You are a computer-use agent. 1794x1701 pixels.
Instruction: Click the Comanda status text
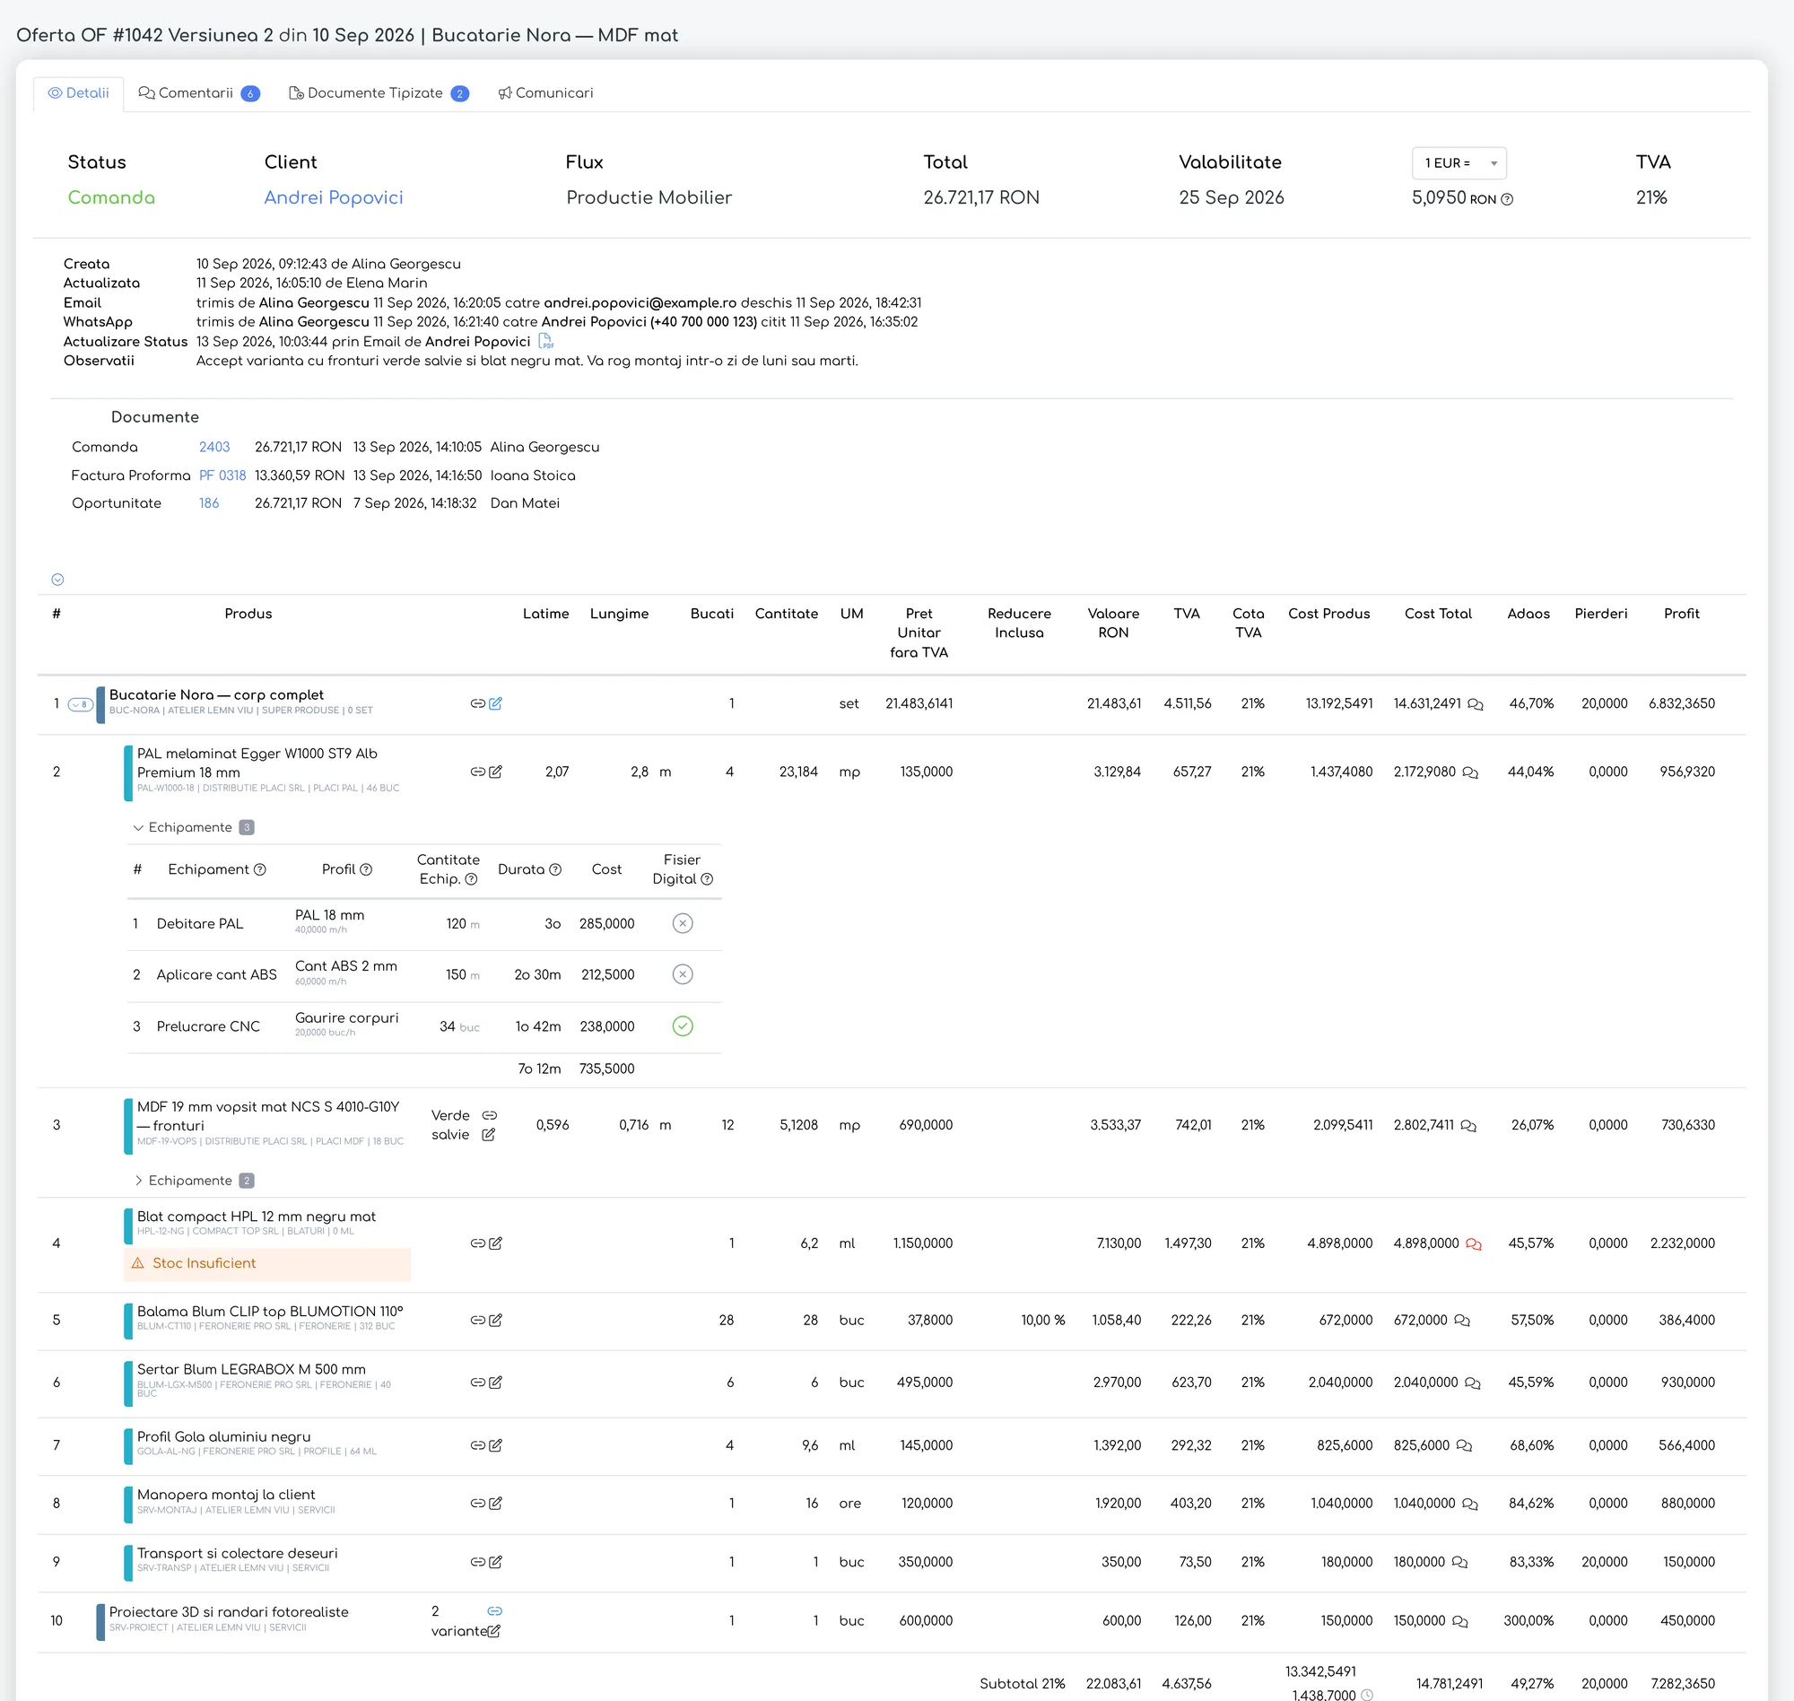(x=111, y=197)
